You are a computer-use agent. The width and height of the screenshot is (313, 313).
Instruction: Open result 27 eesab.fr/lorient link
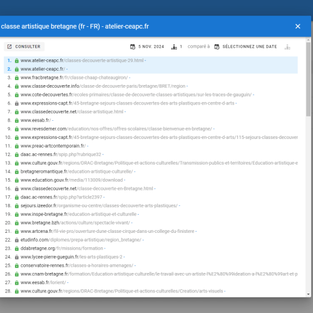[x=43, y=282]
